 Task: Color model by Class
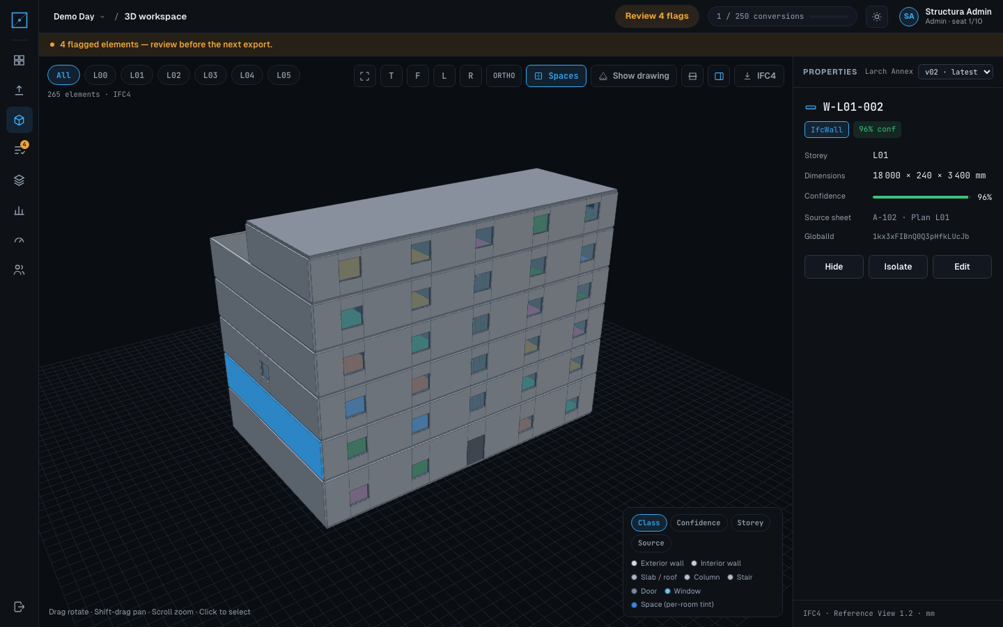coord(649,523)
